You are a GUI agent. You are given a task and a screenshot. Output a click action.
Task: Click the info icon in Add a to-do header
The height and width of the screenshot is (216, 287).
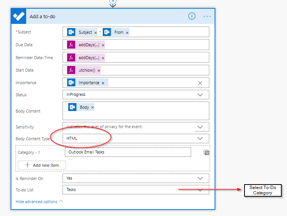point(192,16)
